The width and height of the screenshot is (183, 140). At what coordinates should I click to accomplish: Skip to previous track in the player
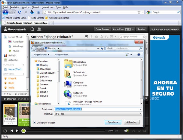pos(12,131)
